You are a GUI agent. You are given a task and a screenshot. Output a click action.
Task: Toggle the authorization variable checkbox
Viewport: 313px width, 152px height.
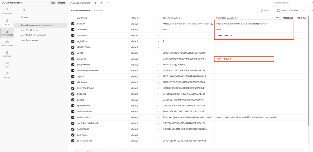73,117
